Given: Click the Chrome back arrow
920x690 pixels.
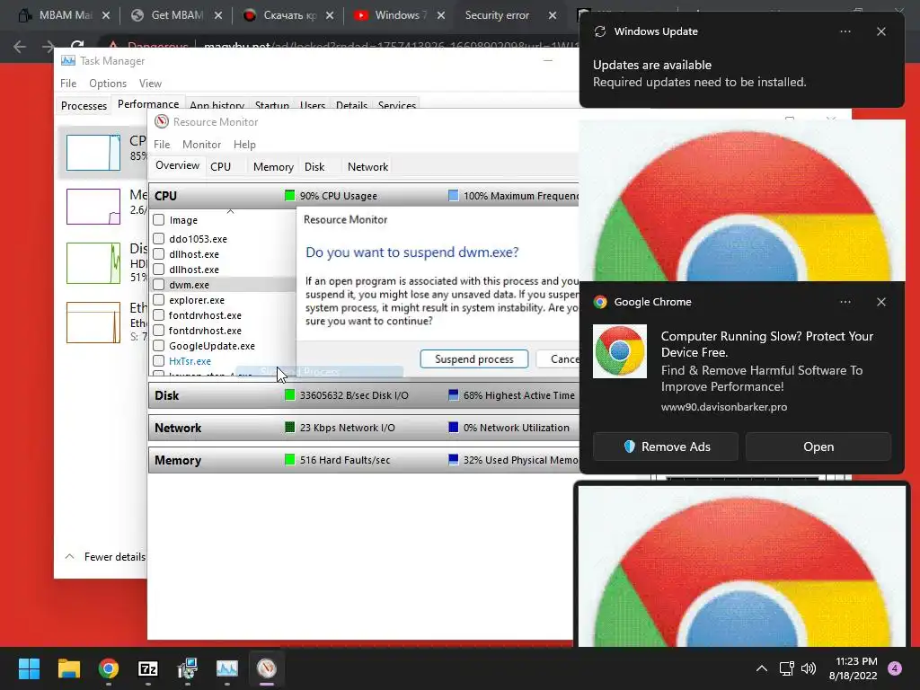Looking at the screenshot, I should click(x=20, y=47).
